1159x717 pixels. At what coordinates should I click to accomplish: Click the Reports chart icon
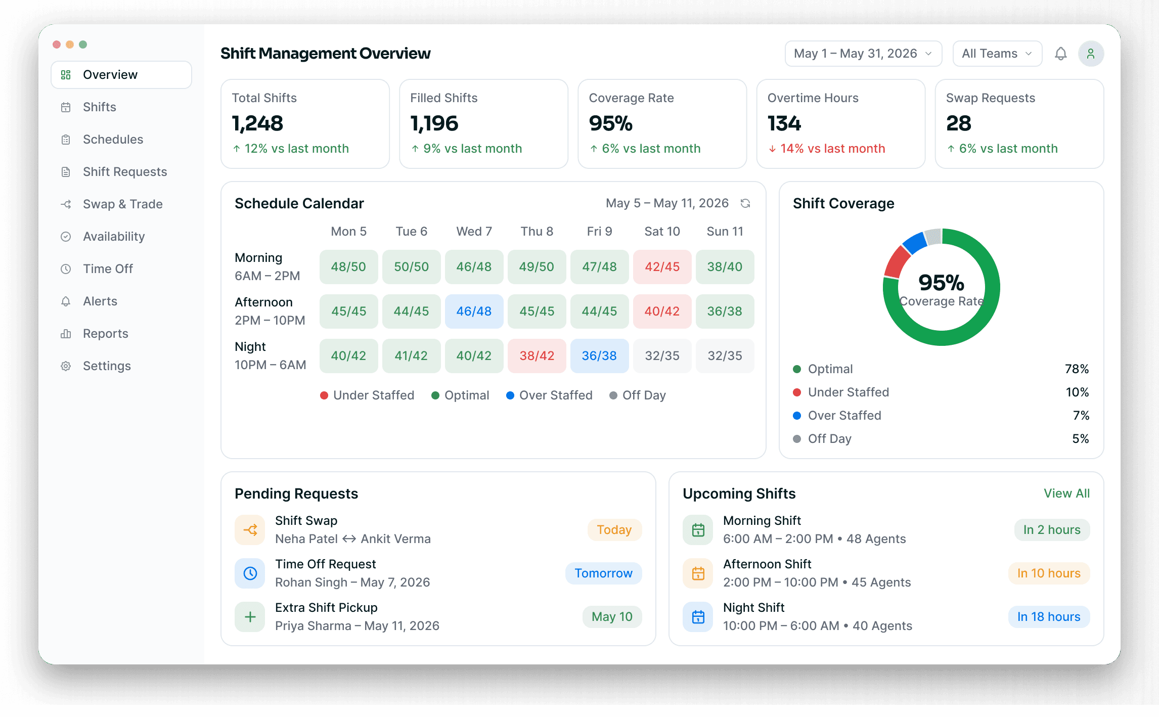click(x=66, y=334)
